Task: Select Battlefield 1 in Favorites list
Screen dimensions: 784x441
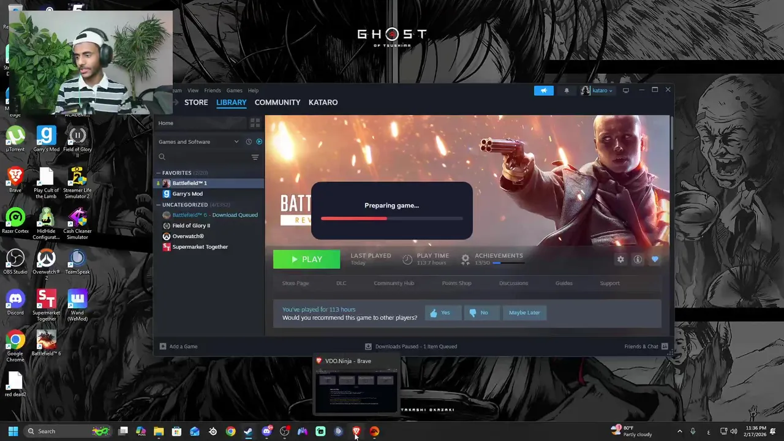Action: pos(209,183)
